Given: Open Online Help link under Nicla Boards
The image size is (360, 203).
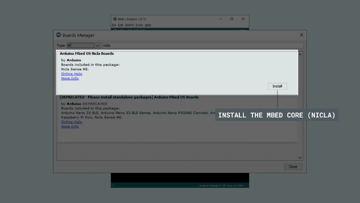Looking at the screenshot, I should (71, 74).
